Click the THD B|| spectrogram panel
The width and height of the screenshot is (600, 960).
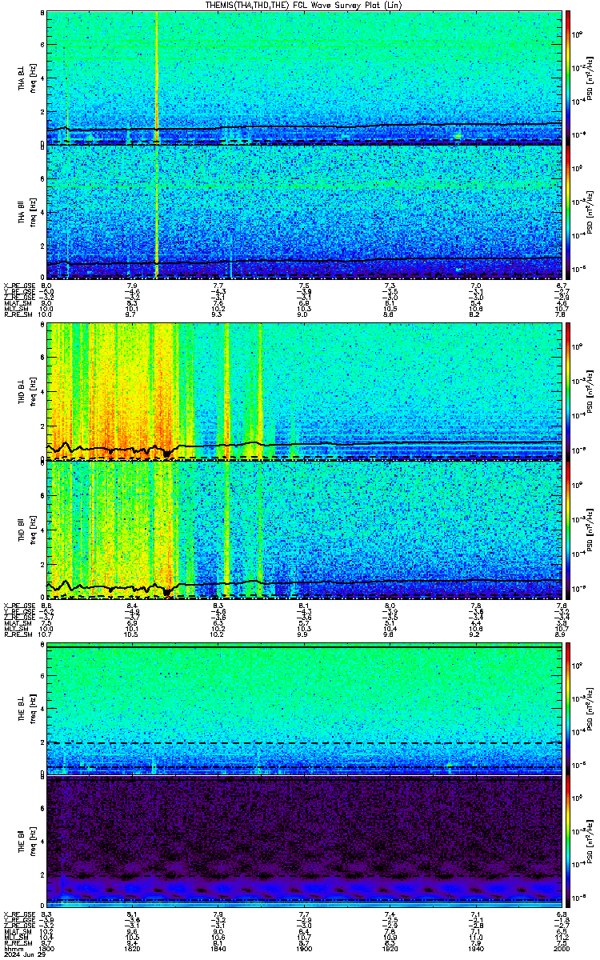coord(305,530)
